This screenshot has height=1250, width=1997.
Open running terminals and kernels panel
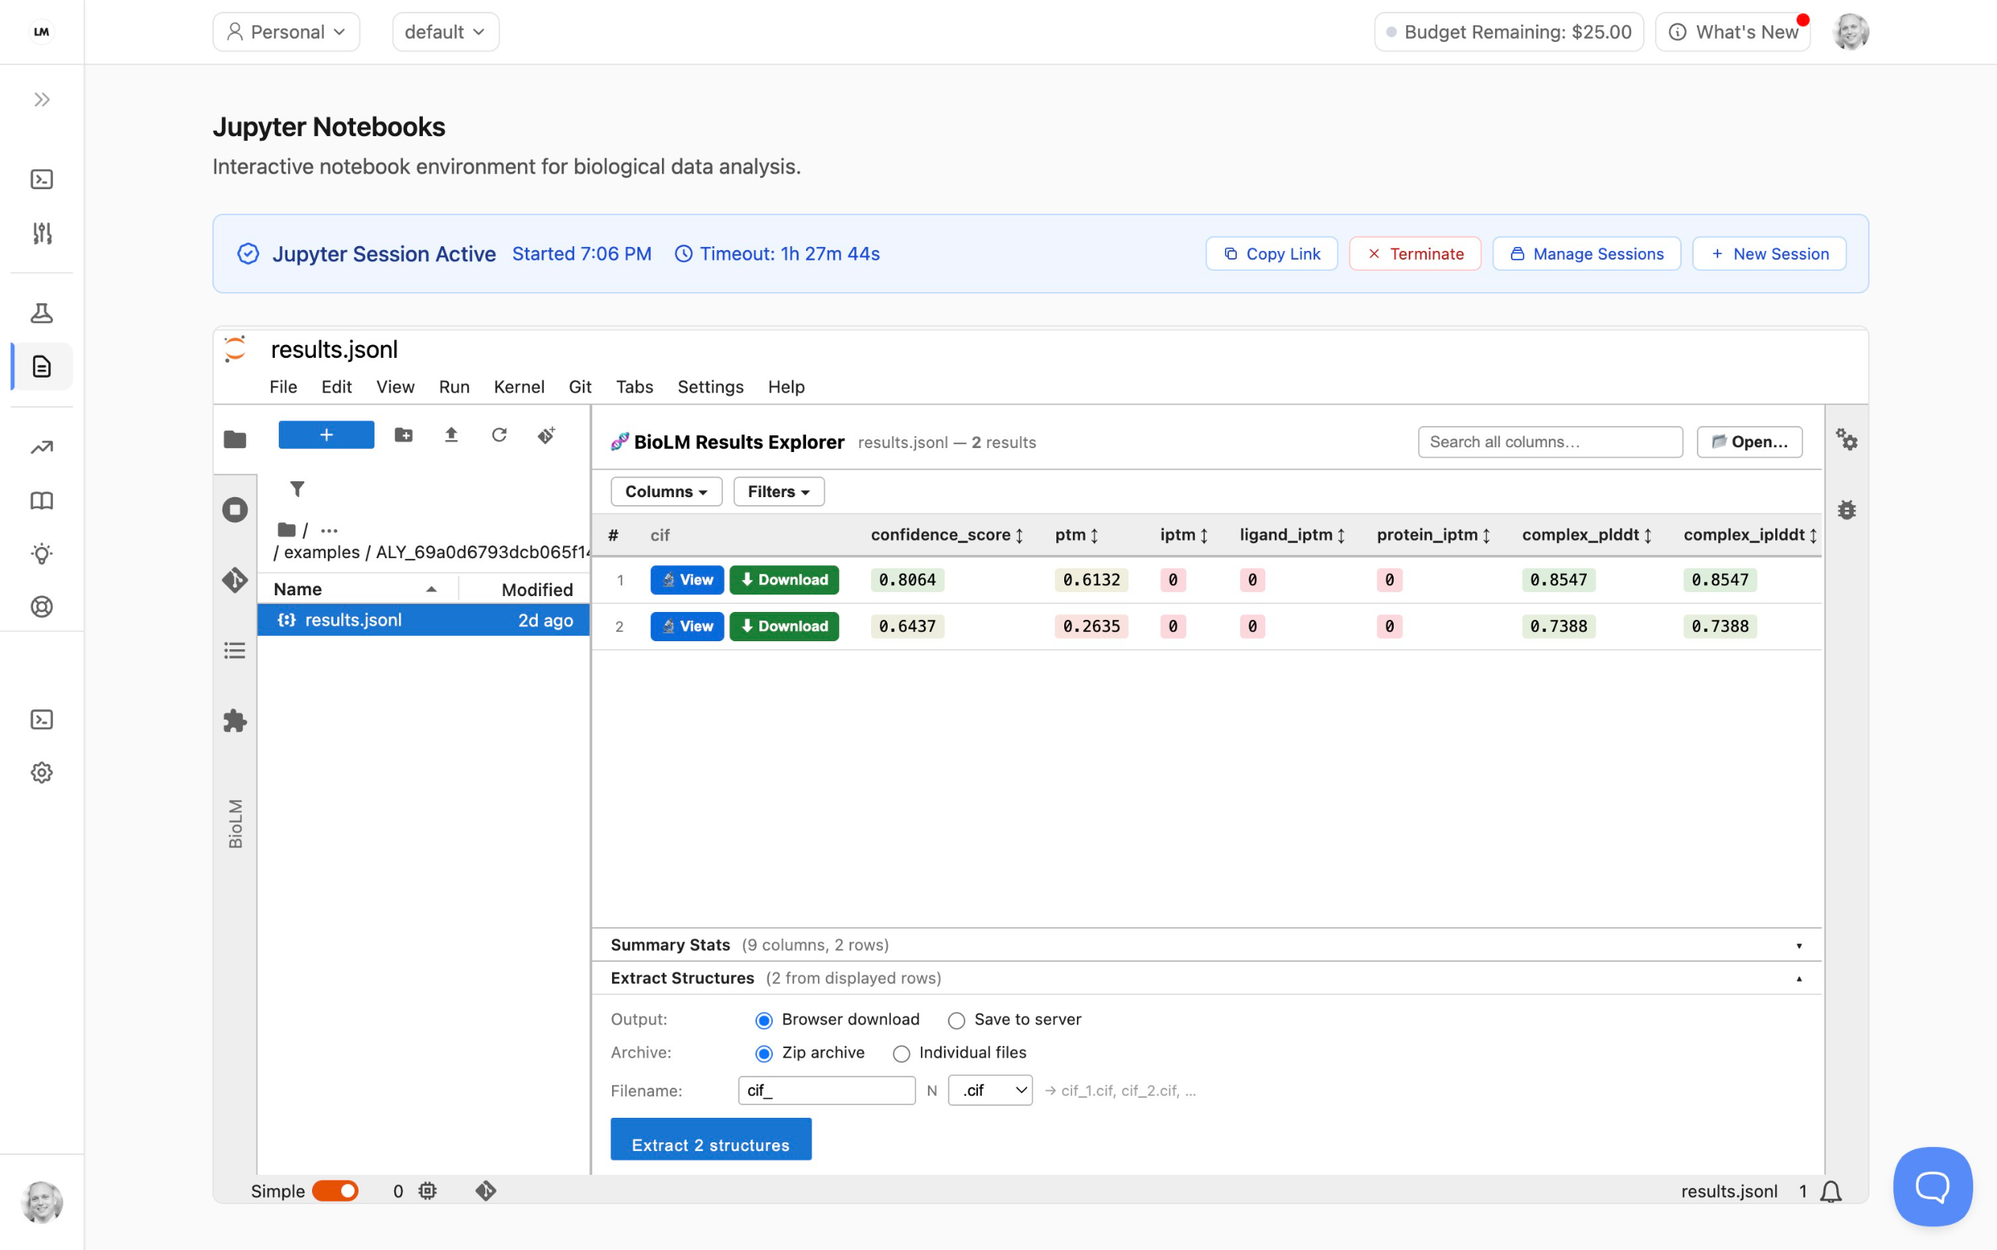tap(235, 509)
